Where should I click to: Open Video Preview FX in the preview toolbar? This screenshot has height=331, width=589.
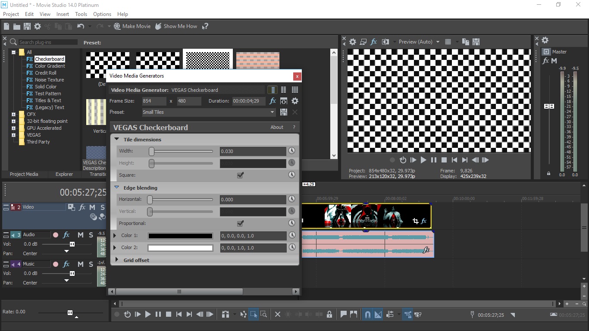click(x=374, y=42)
